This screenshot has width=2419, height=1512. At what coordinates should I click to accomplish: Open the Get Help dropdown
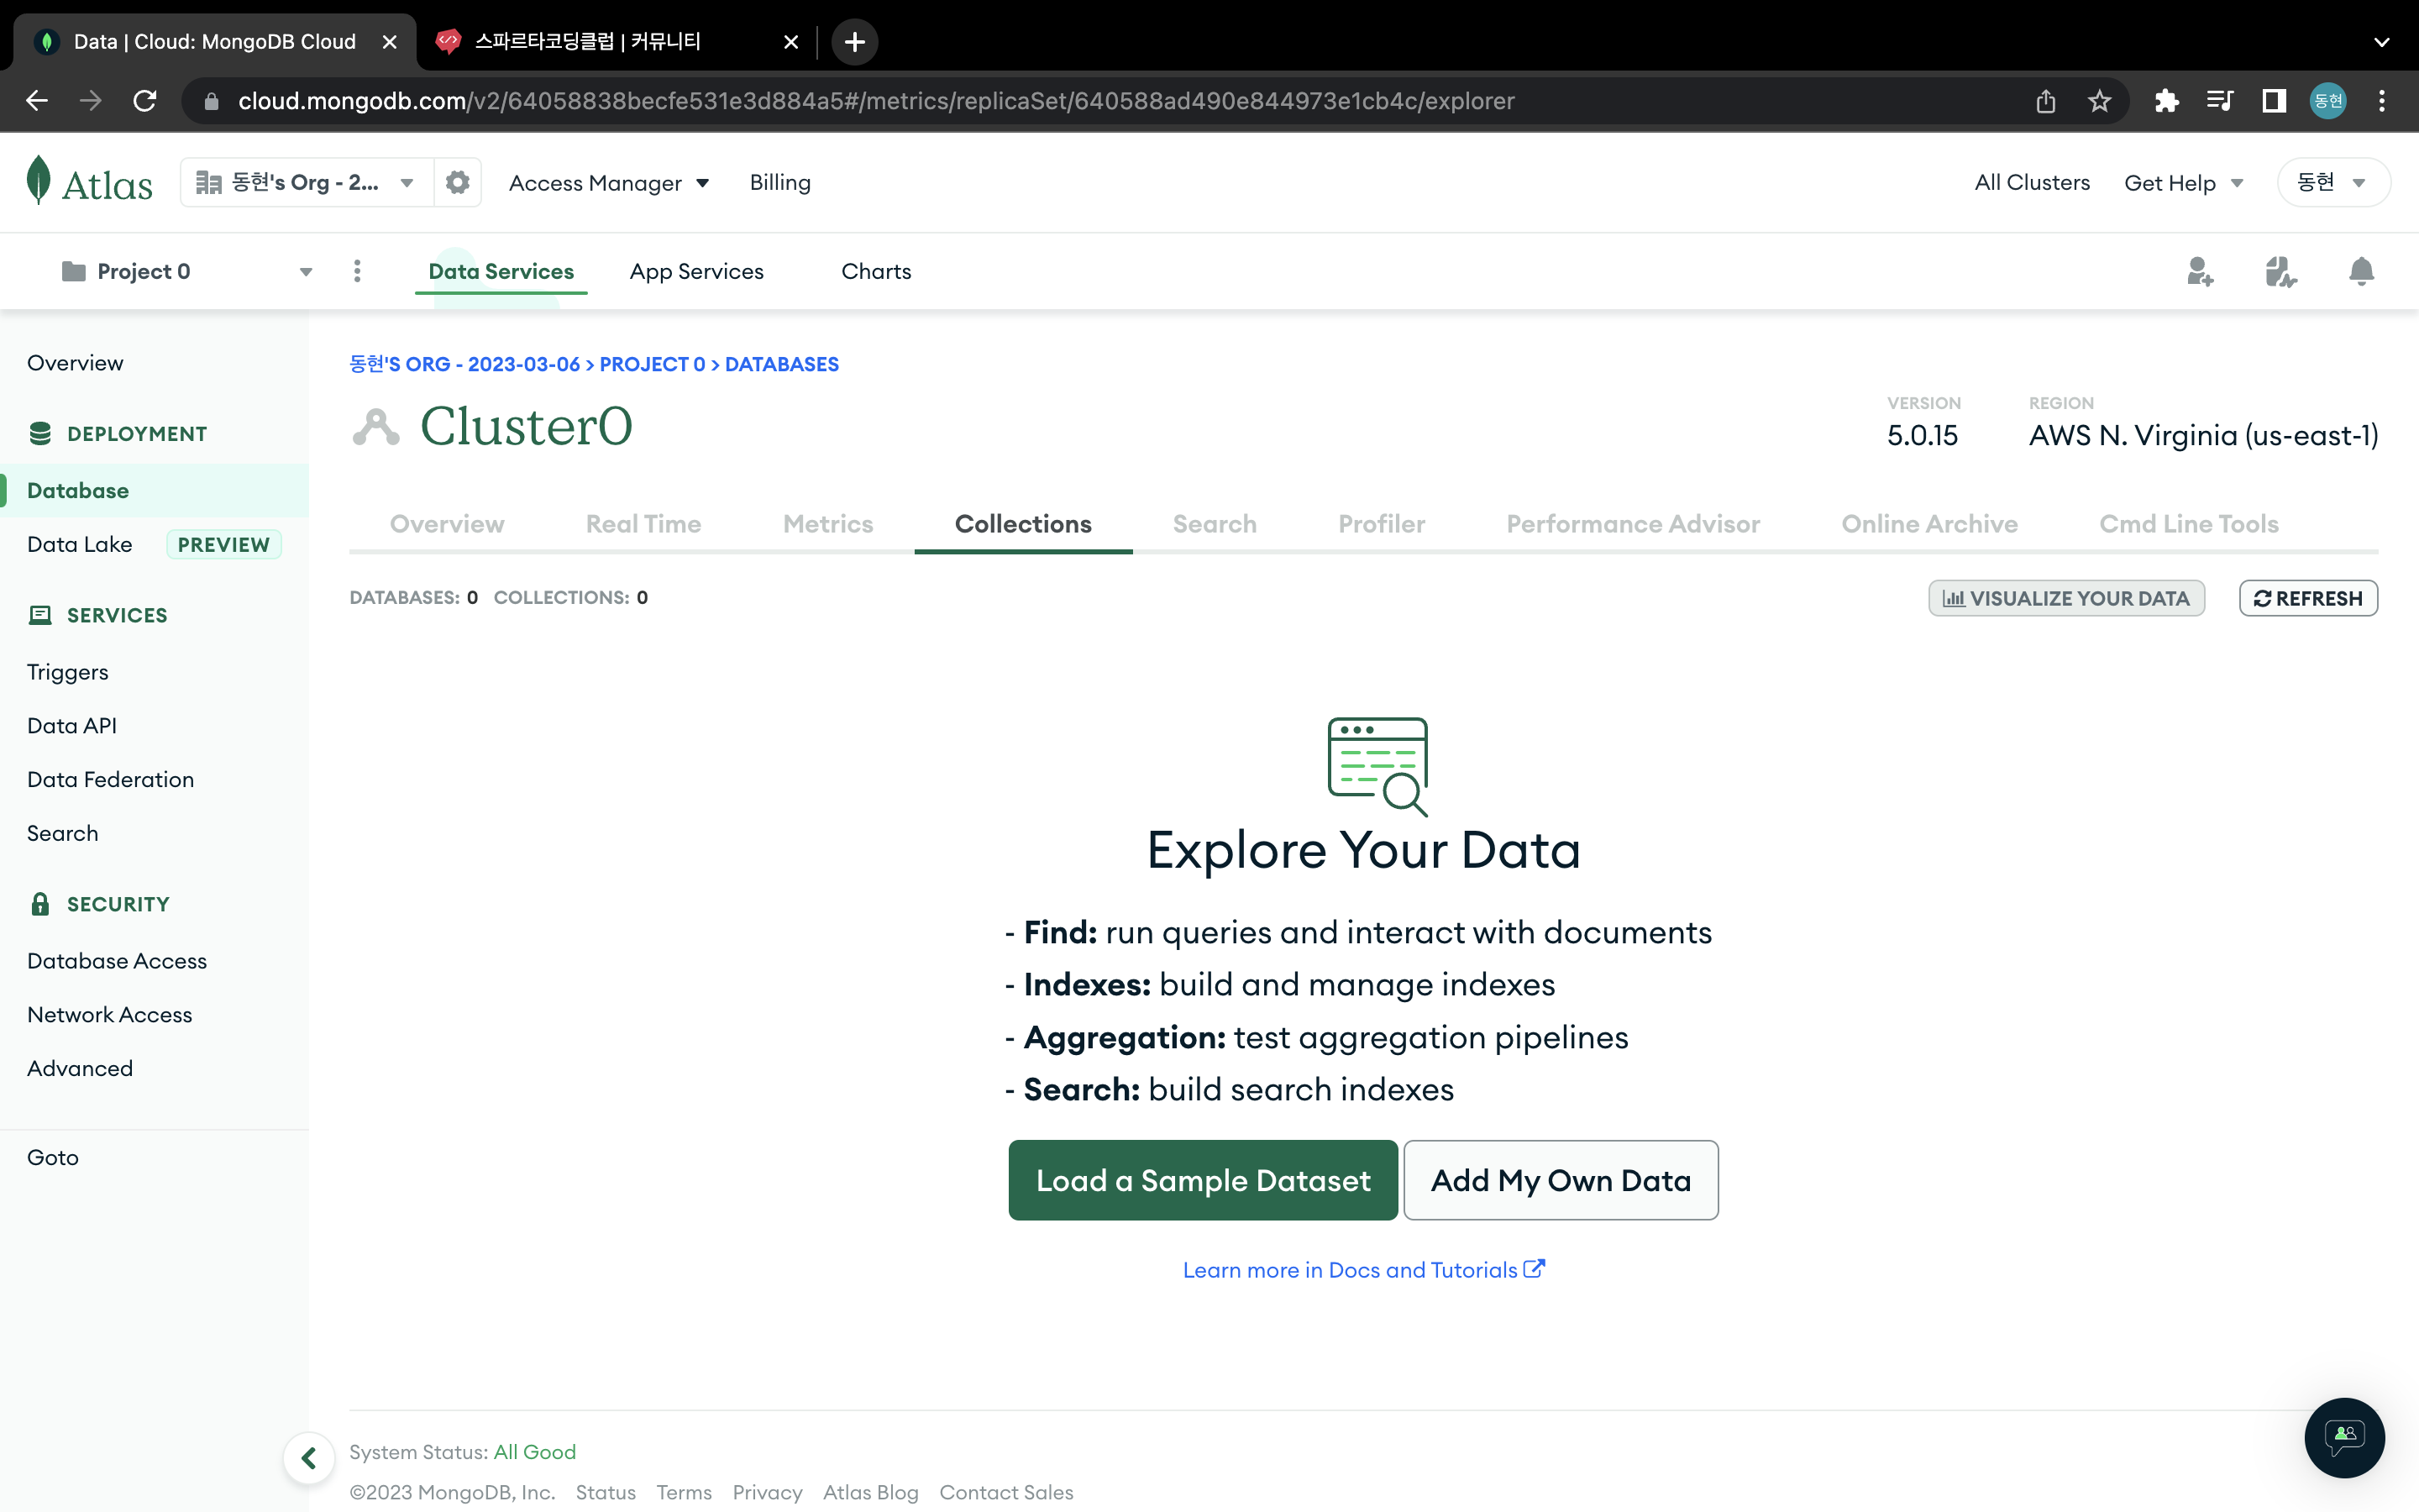coord(2184,183)
